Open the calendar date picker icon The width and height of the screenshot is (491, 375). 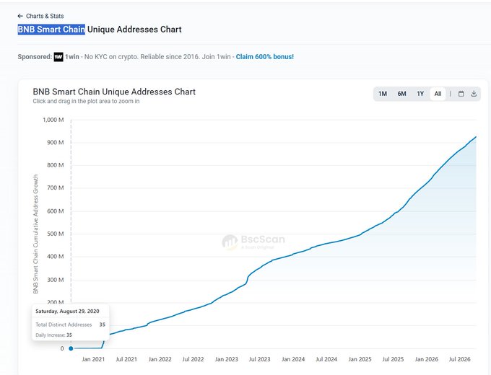click(x=461, y=94)
